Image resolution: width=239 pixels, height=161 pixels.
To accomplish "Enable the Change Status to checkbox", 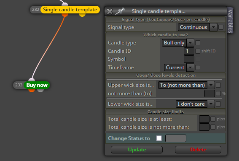I will pyautogui.click(x=159, y=138).
